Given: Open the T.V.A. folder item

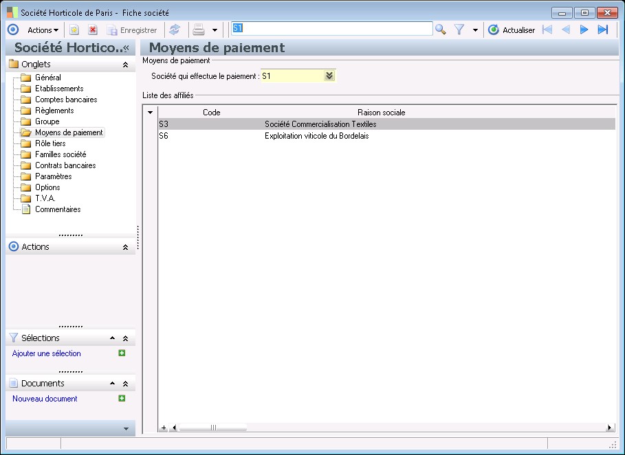Looking at the screenshot, I should click(x=45, y=198).
